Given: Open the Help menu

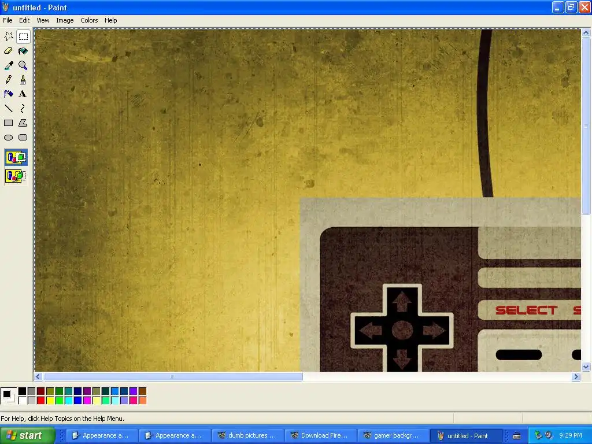Looking at the screenshot, I should (110, 20).
